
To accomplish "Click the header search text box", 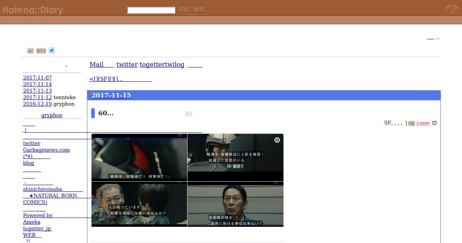I will (x=151, y=10).
